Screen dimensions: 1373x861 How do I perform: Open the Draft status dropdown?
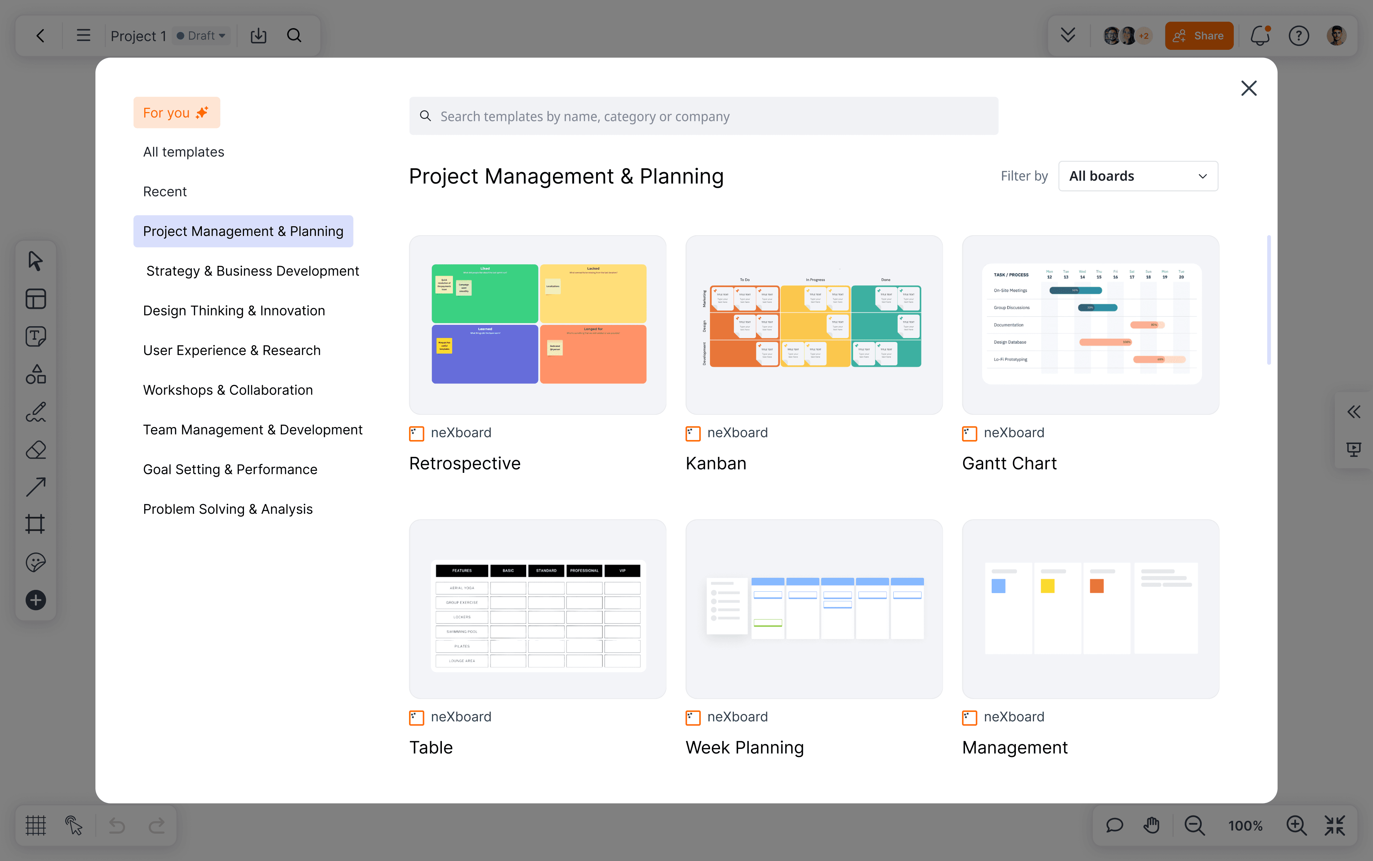coord(202,36)
